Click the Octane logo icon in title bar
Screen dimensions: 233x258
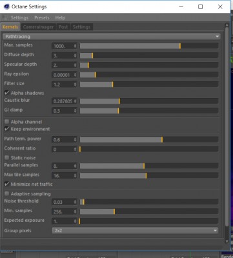click(x=7, y=6)
